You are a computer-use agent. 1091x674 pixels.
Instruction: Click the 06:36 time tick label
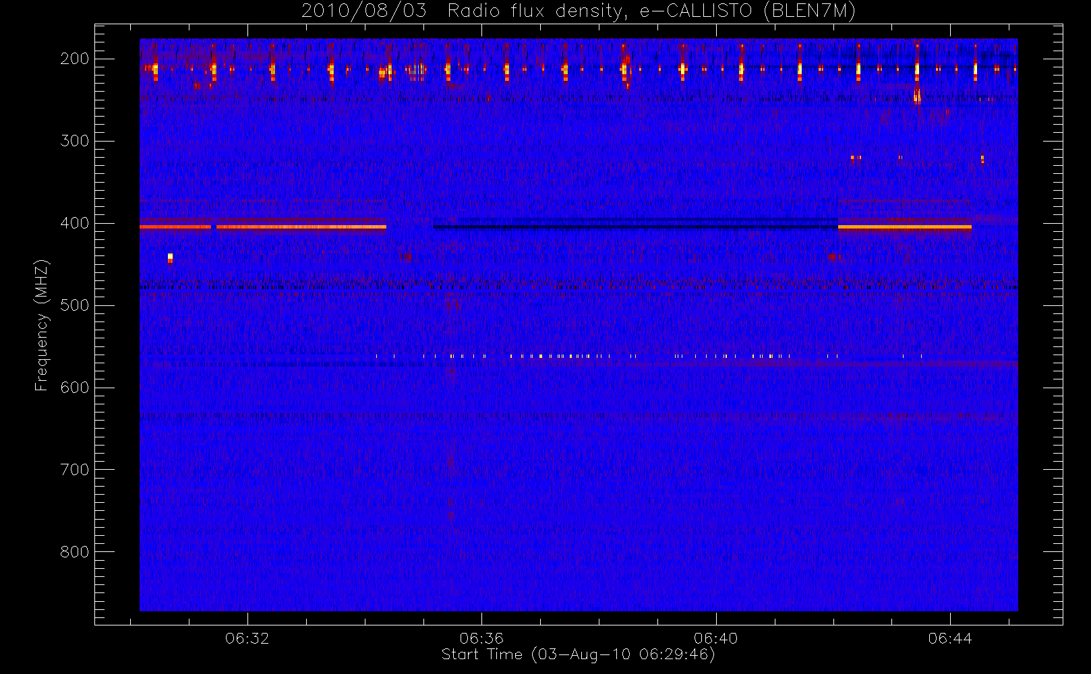[x=481, y=638]
